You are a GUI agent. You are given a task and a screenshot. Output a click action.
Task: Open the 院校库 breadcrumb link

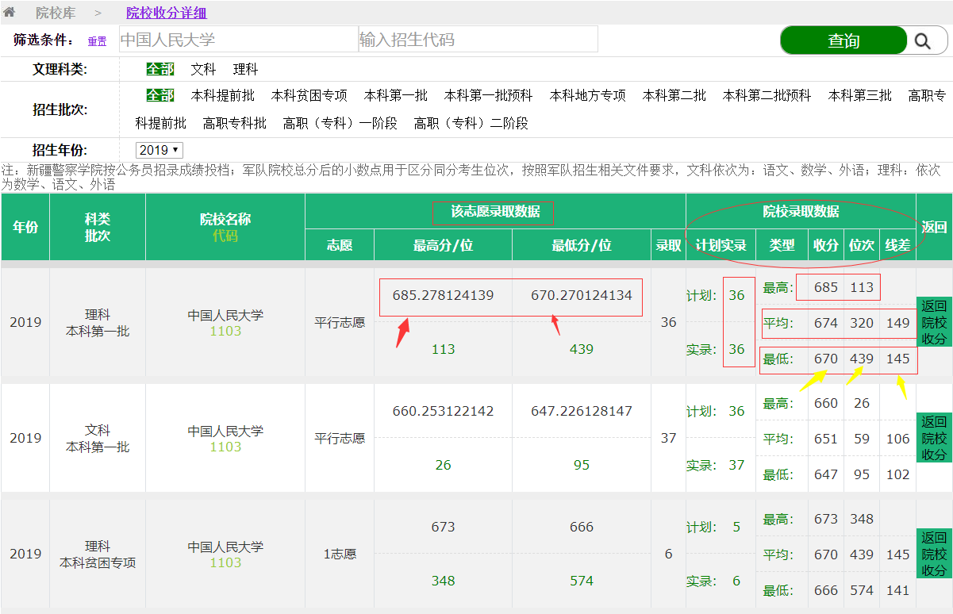click(x=57, y=13)
